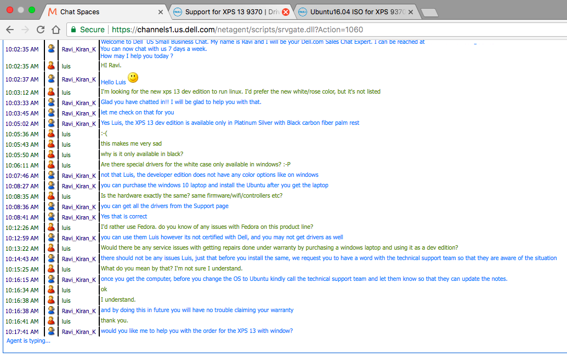Click the yellow smiley emoji after Hello Luis
This screenshot has height=363, width=567.
[x=133, y=78]
